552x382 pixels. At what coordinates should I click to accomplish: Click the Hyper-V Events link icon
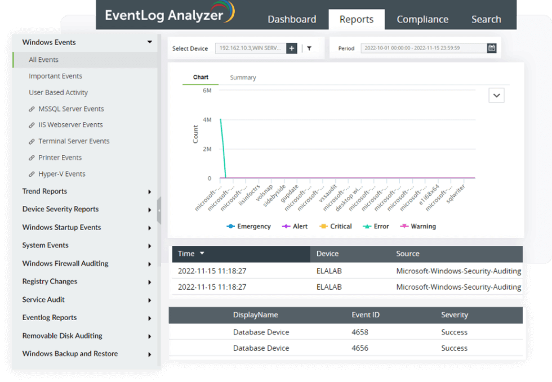(32, 174)
